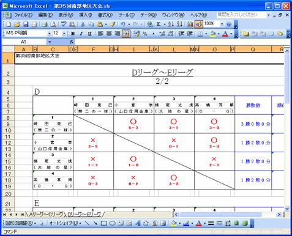Open the Edit menu
292x236 pixels.
point(45,15)
